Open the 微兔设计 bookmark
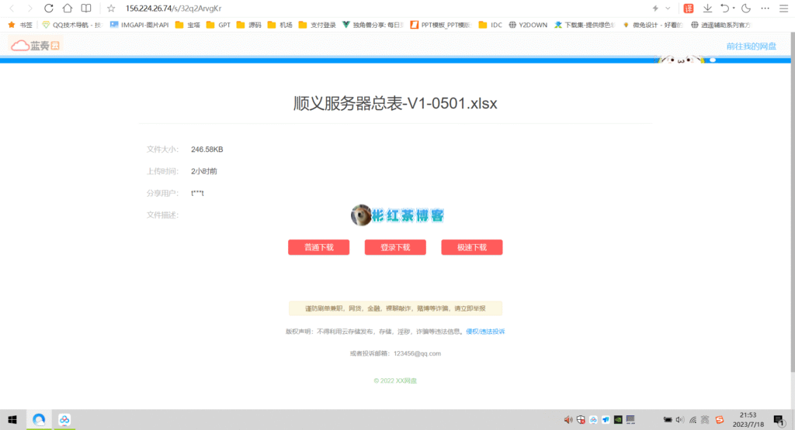 pyautogui.click(x=652, y=25)
